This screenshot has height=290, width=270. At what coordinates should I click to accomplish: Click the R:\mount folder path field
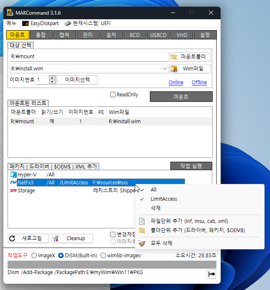pyautogui.click(x=89, y=57)
